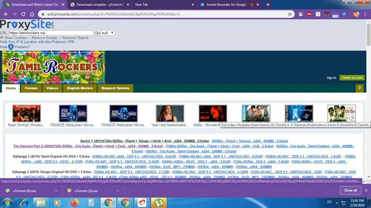Open the English Movies nav tab
Screen dimensions: 371x208
tap(80, 88)
